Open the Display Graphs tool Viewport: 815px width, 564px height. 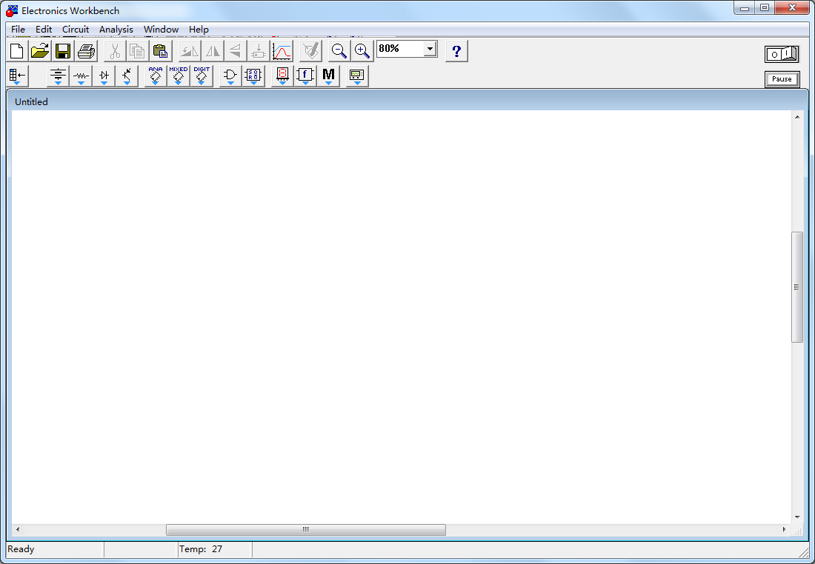pyautogui.click(x=282, y=51)
